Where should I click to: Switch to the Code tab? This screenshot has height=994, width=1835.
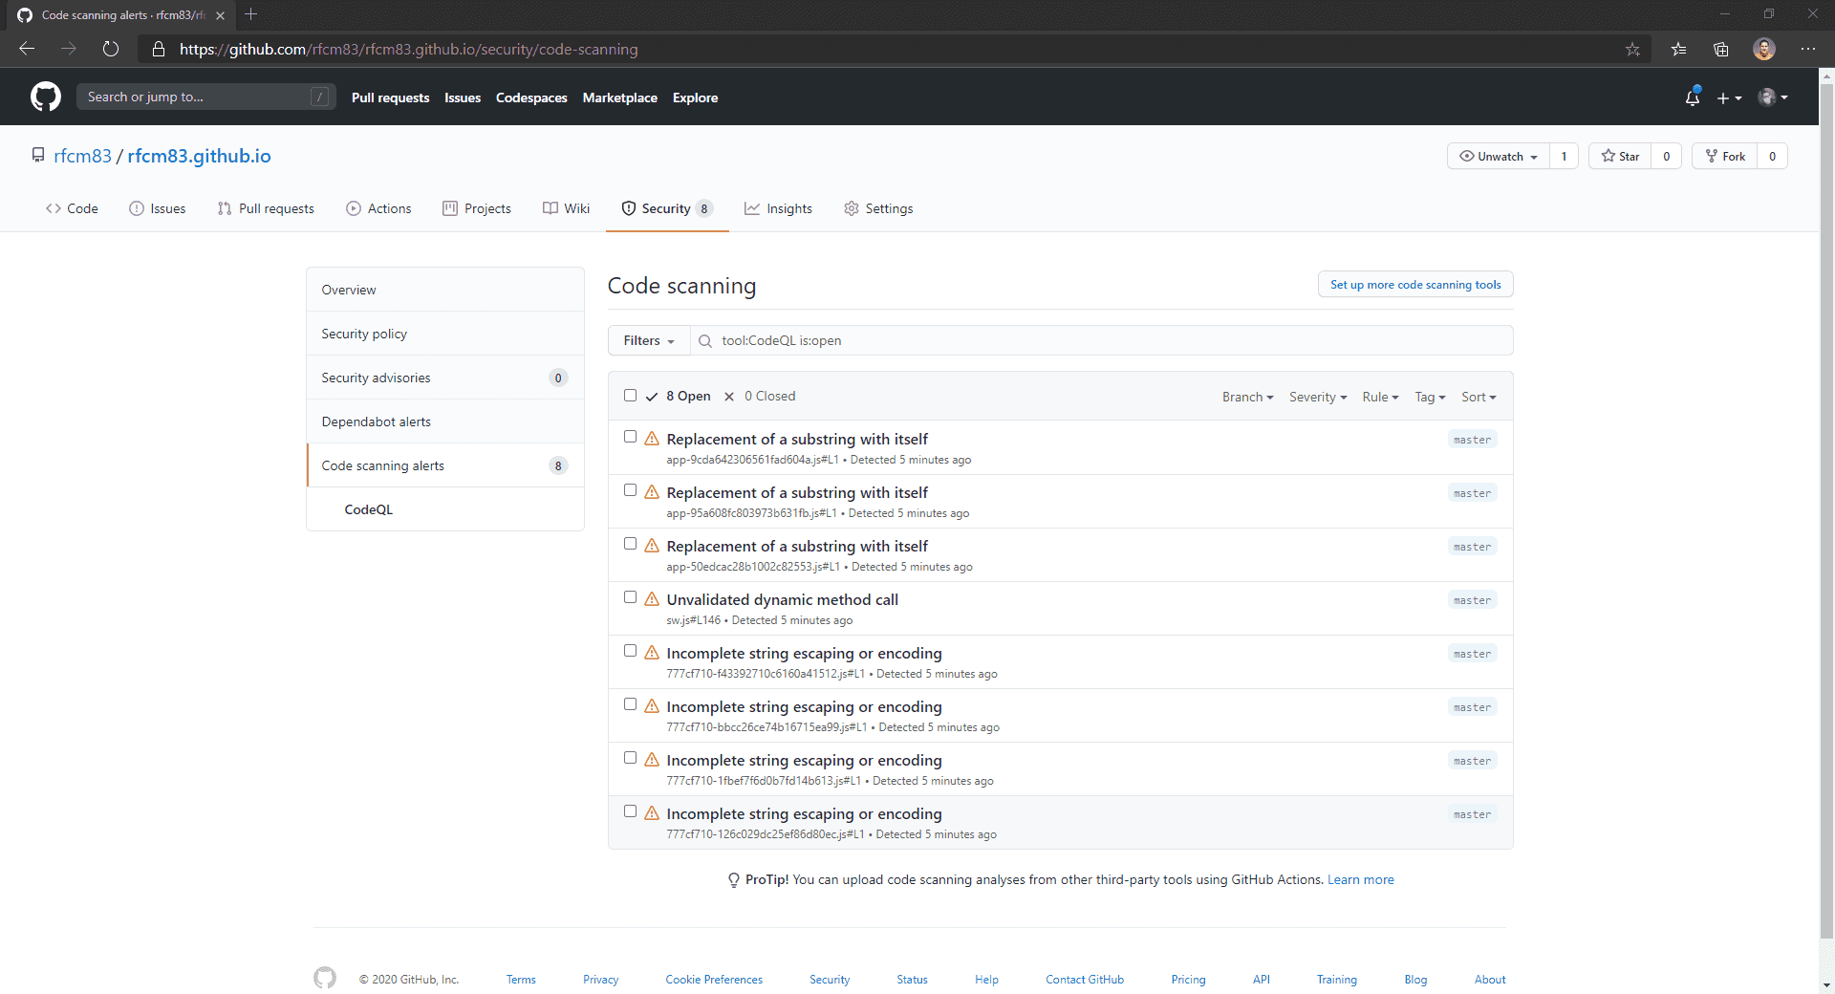tap(72, 208)
